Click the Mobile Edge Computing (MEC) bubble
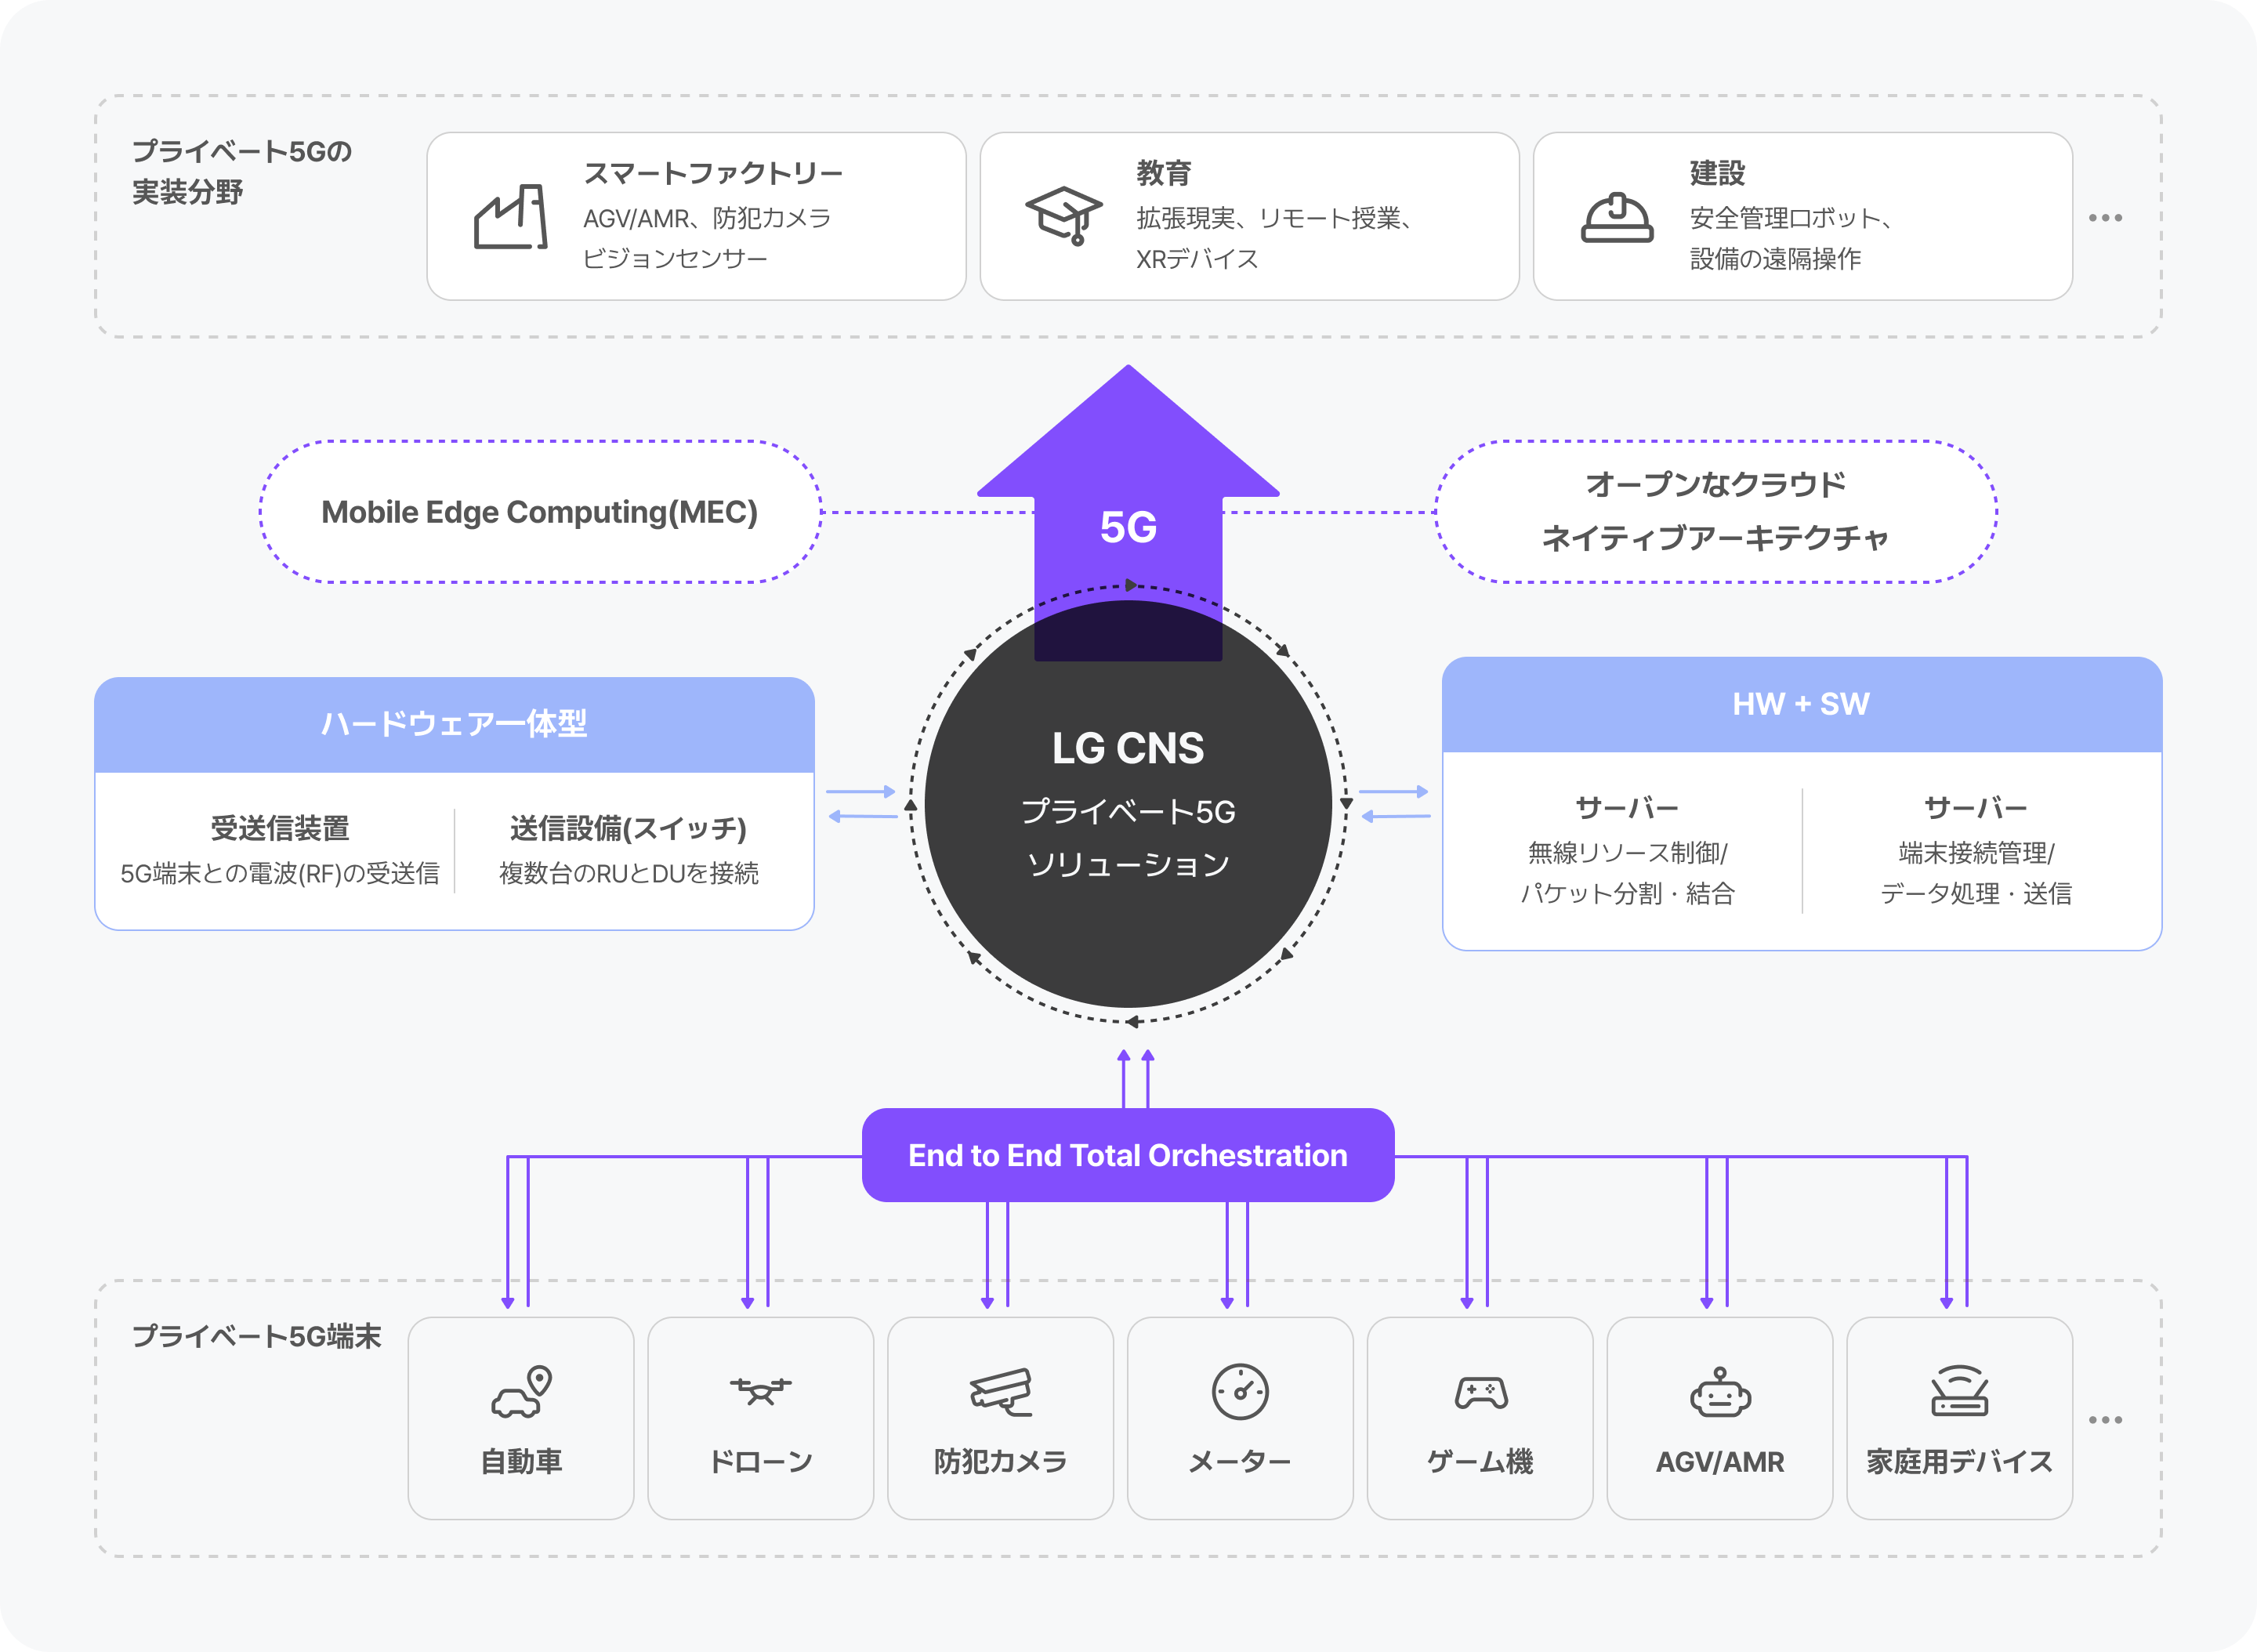The image size is (2257, 1652). click(x=538, y=513)
